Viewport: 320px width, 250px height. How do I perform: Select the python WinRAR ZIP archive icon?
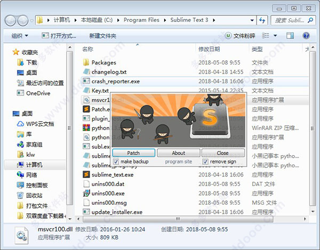point(86,127)
